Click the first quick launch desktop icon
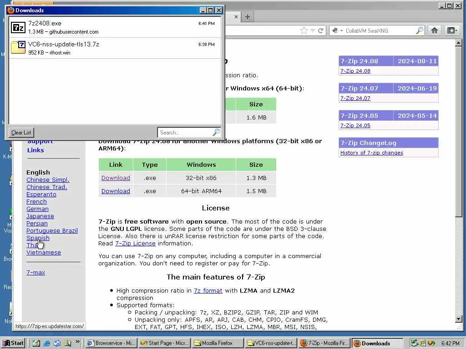Image resolution: width=466 pixels, height=349 pixels. [x=36, y=344]
